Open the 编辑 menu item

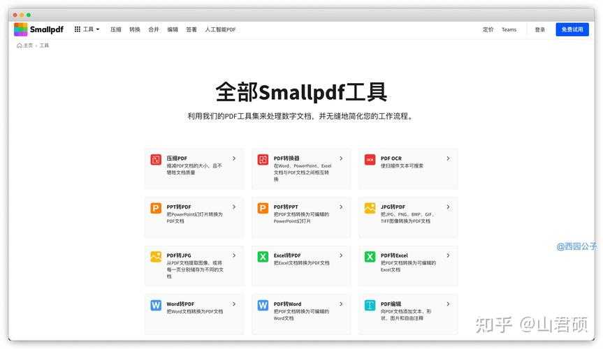(x=173, y=29)
